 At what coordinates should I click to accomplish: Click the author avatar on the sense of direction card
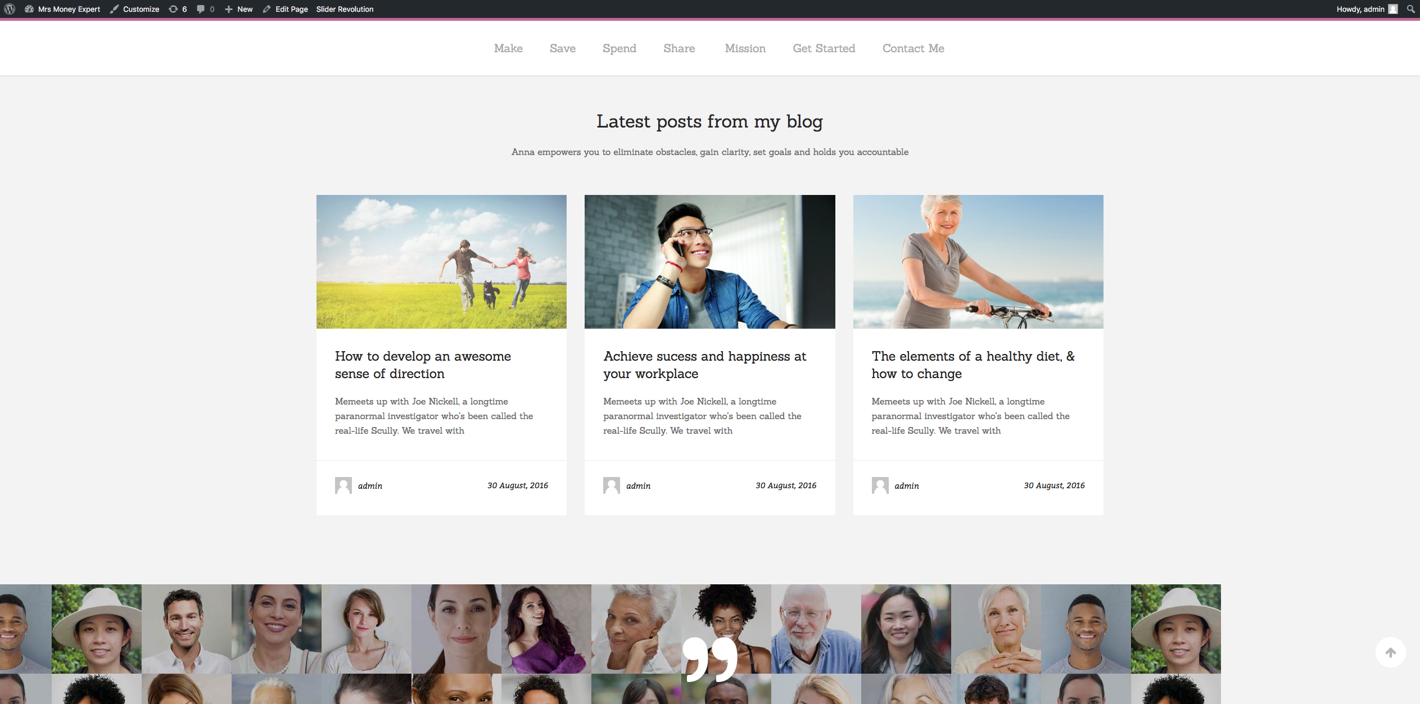[343, 485]
